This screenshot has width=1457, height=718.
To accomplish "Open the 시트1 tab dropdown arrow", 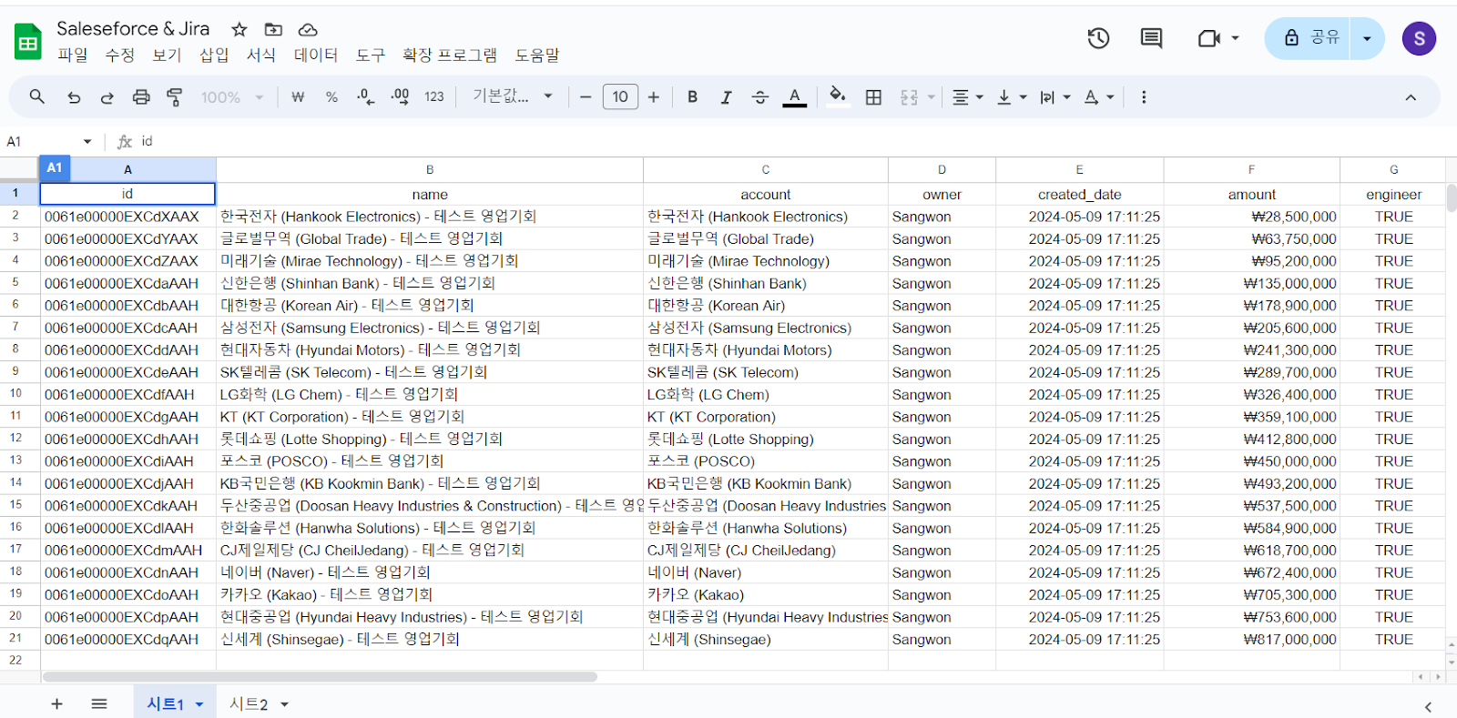I will (x=199, y=704).
